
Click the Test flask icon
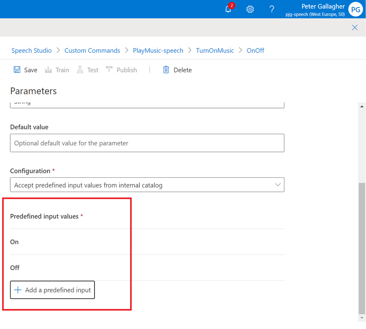(x=80, y=70)
